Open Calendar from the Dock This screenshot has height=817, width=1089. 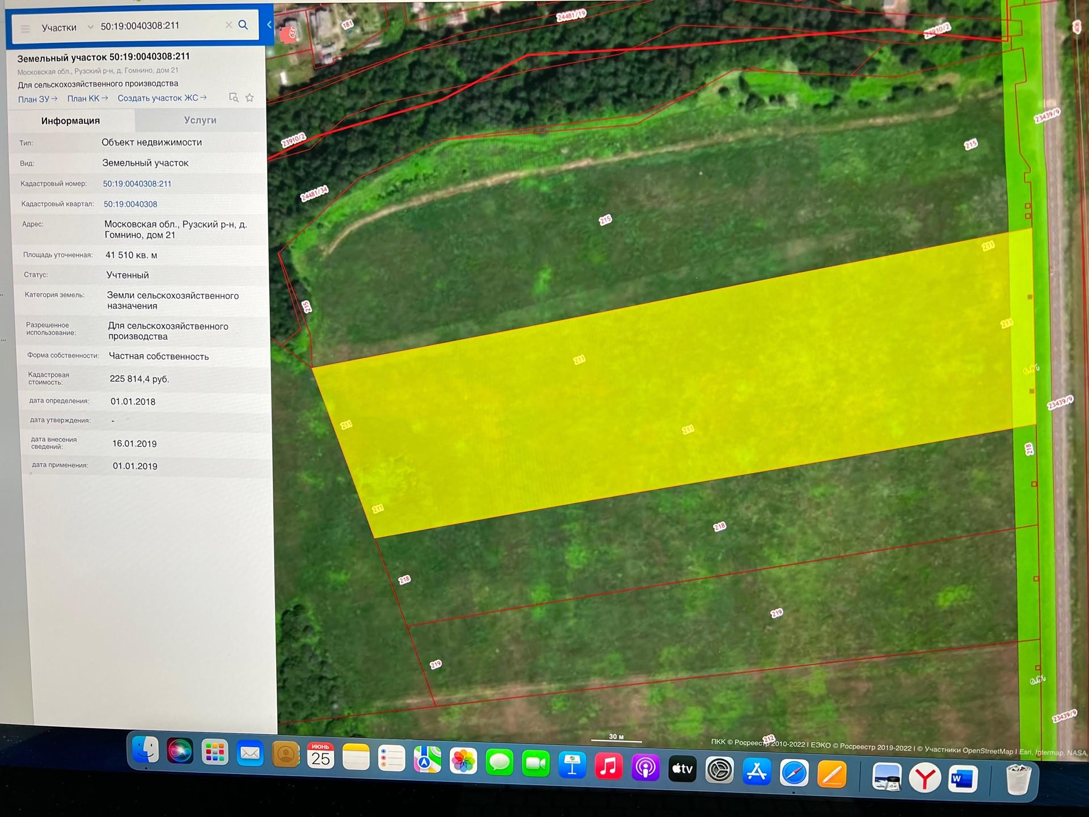coord(321,756)
